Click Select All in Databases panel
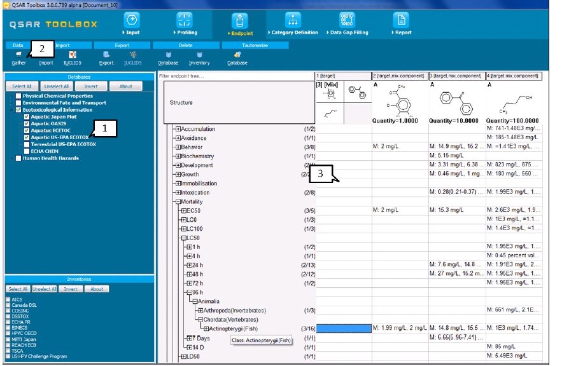This screenshot has height=366, width=576. tap(22, 86)
